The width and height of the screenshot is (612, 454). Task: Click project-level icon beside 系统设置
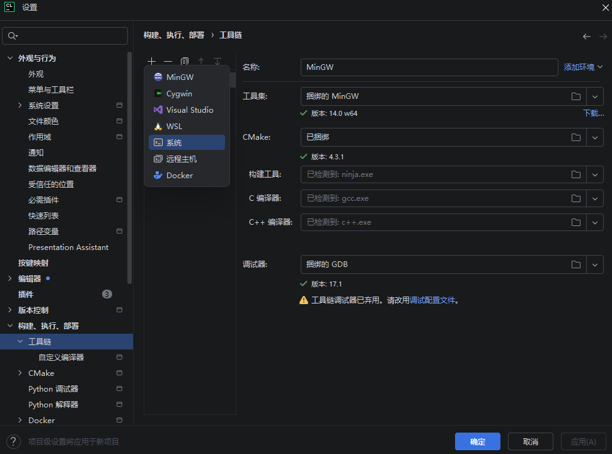(119, 105)
